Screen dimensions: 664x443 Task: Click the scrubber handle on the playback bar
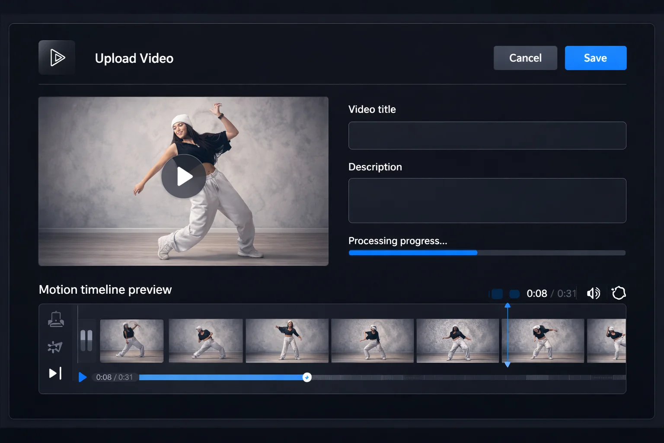point(307,377)
